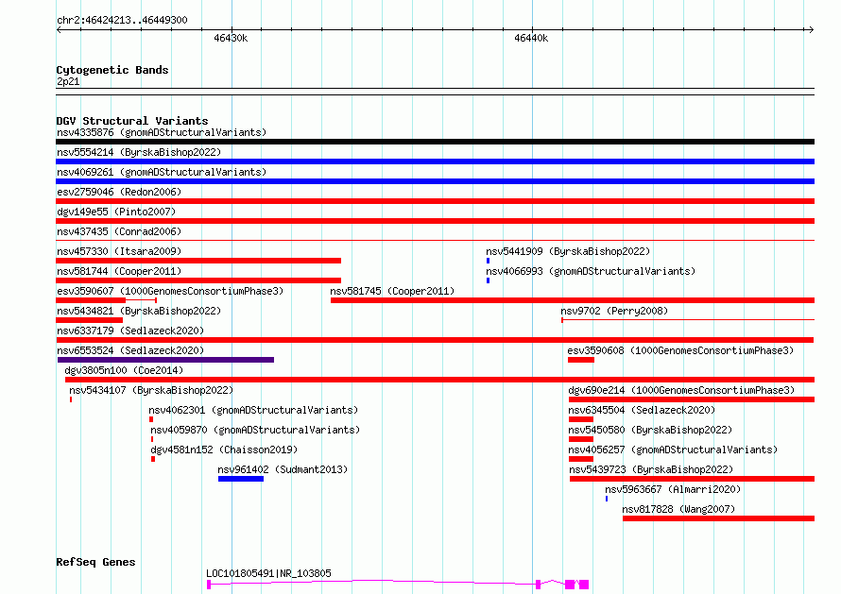Click the nsv4069261 gnomADStructuralVariants label
The height and width of the screenshot is (594, 841).
click(162, 172)
